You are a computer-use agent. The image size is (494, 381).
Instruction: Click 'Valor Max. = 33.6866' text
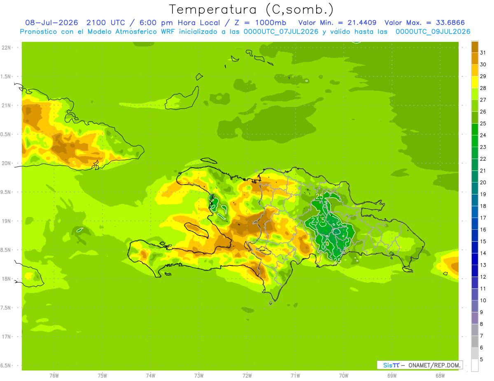[x=425, y=23]
